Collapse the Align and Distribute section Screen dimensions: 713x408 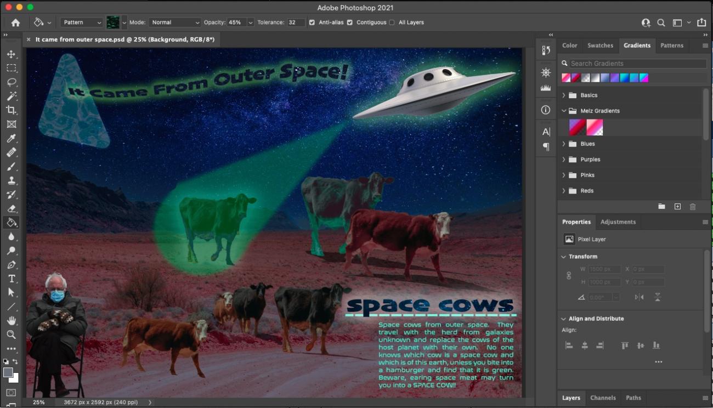point(563,319)
